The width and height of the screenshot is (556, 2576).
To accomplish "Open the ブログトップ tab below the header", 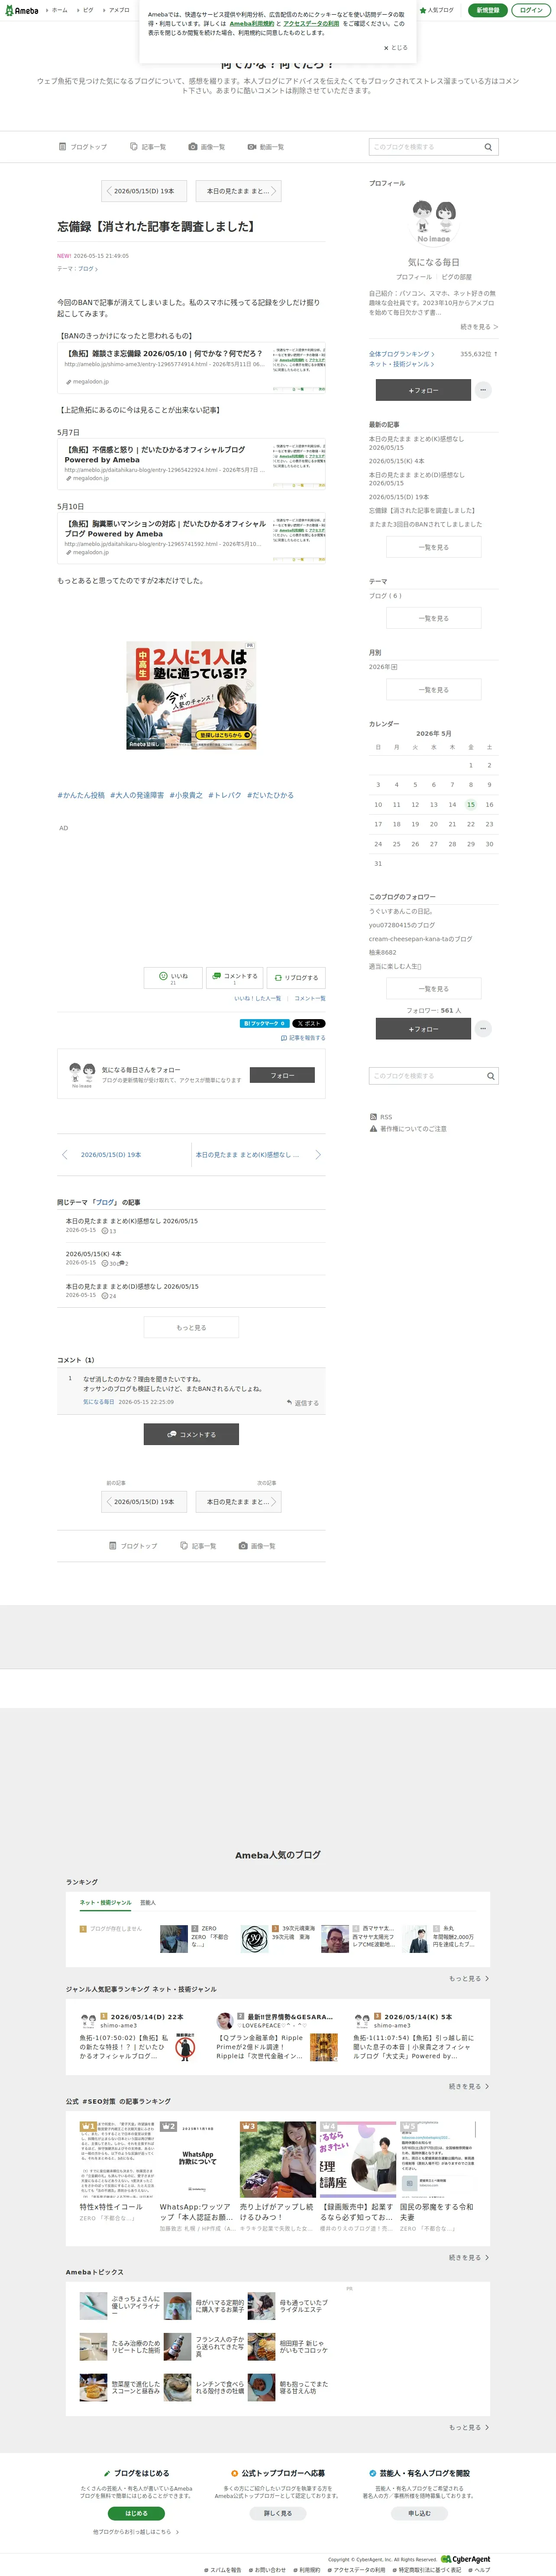I will pyautogui.click(x=83, y=147).
